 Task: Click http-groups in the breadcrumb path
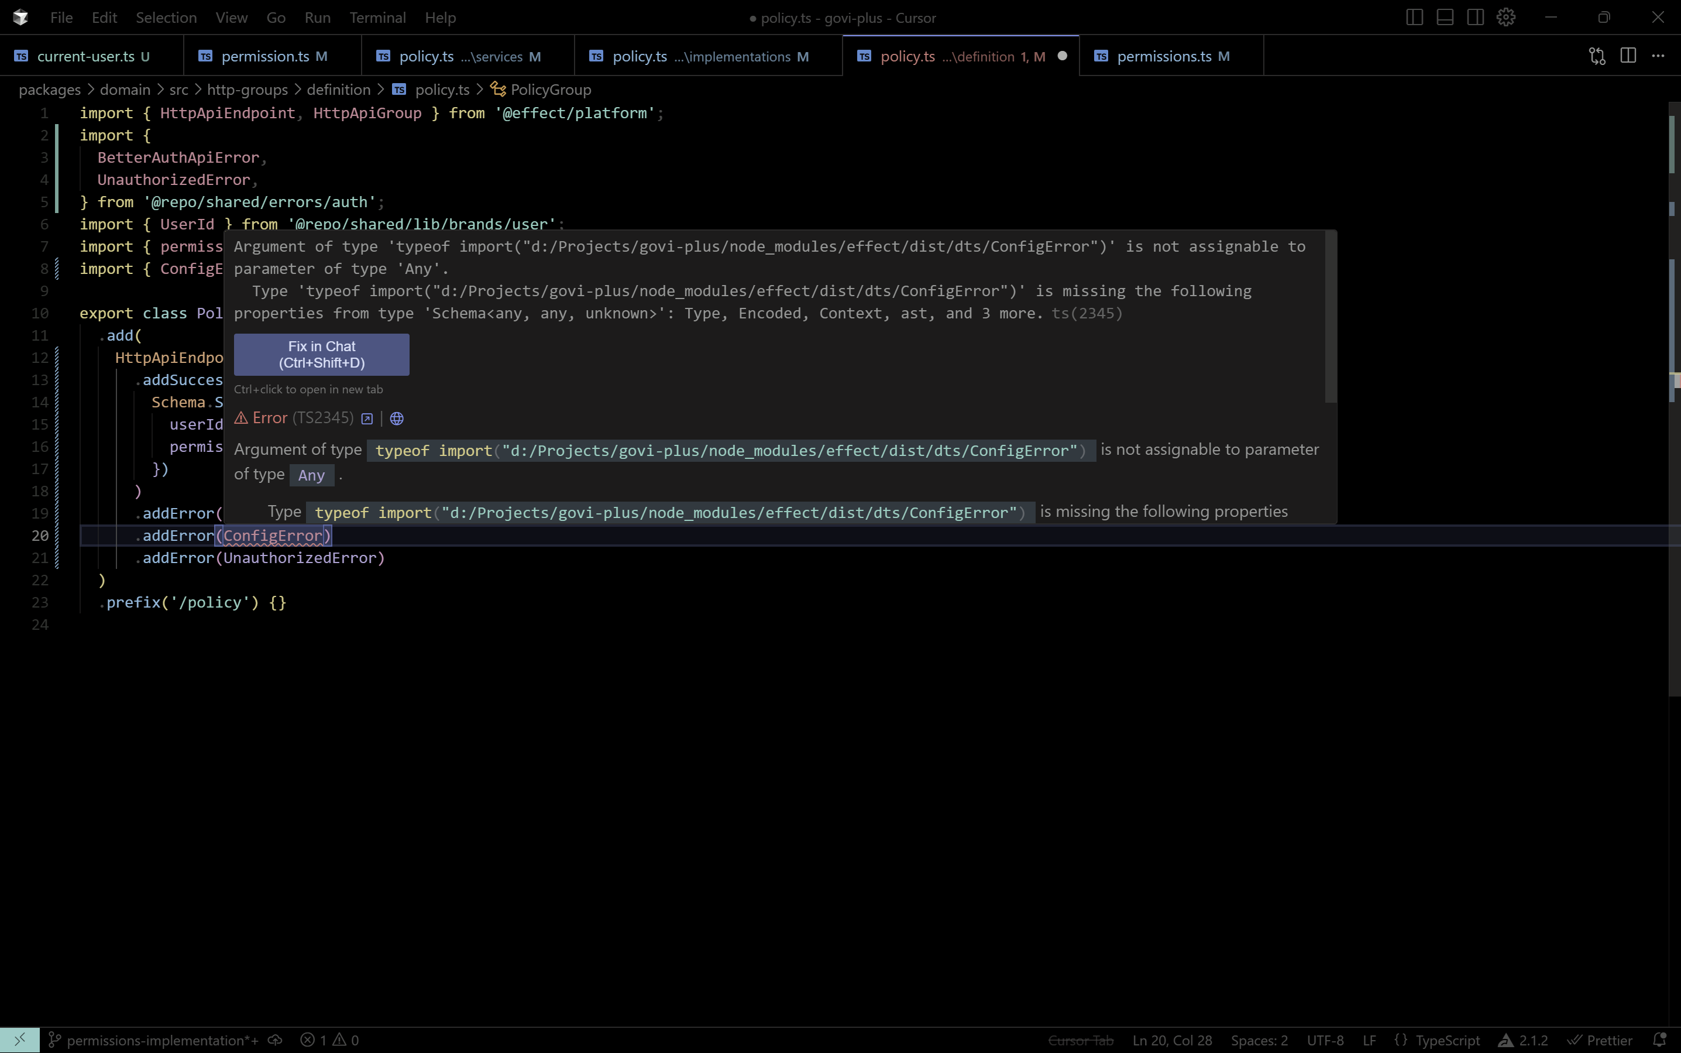(247, 90)
